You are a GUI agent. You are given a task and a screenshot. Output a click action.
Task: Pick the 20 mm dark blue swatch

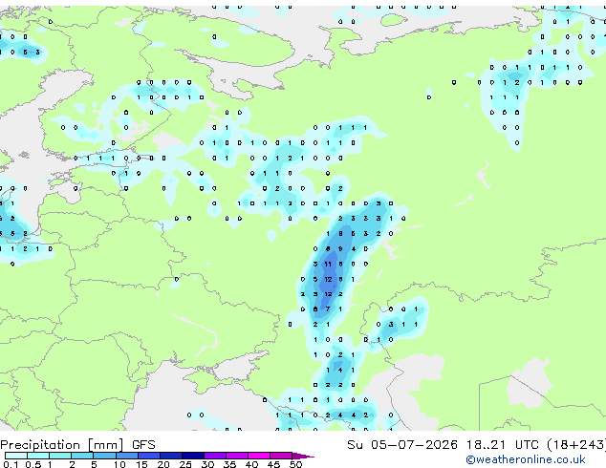pos(170,456)
